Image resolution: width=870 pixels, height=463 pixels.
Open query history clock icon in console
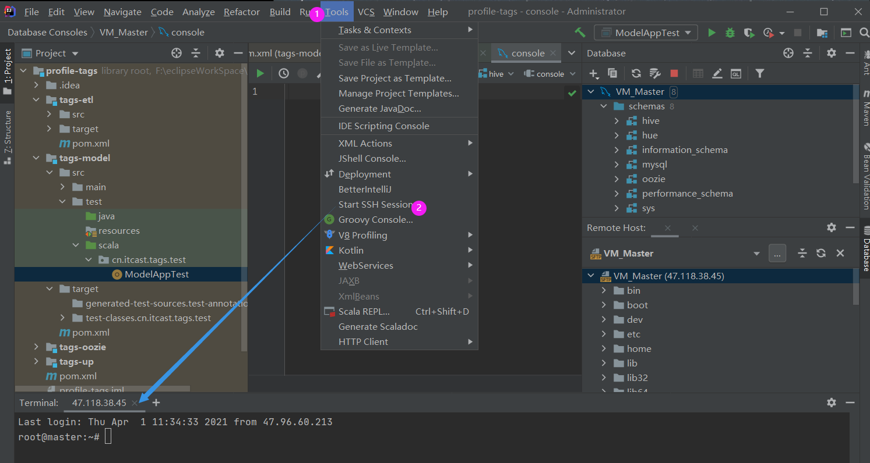click(284, 73)
